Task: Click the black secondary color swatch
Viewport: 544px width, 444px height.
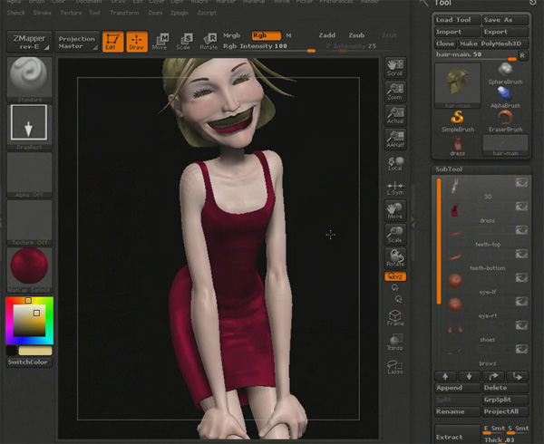Action: tap(11, 351)
